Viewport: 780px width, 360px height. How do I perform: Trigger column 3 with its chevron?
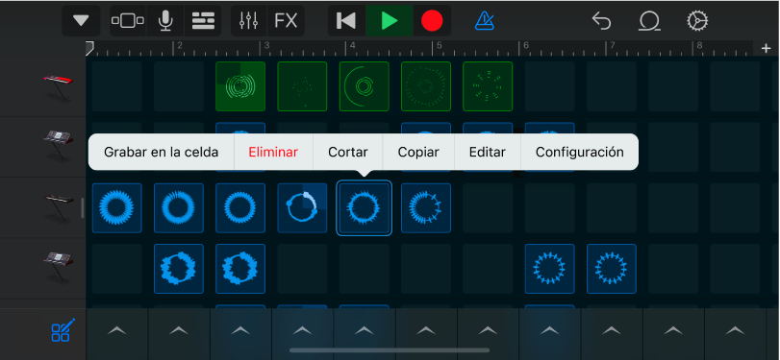pyautogui.click(x=240, y=330)
